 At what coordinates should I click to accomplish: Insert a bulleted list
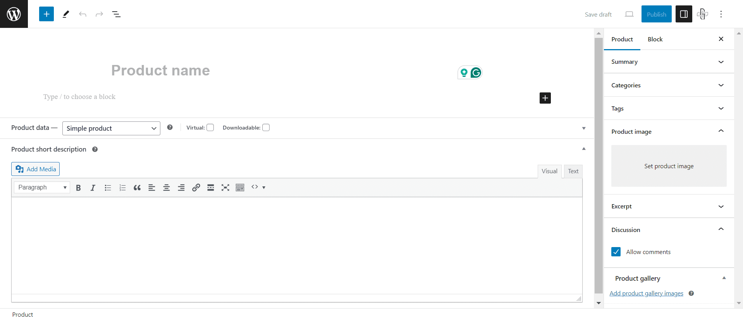108,188
